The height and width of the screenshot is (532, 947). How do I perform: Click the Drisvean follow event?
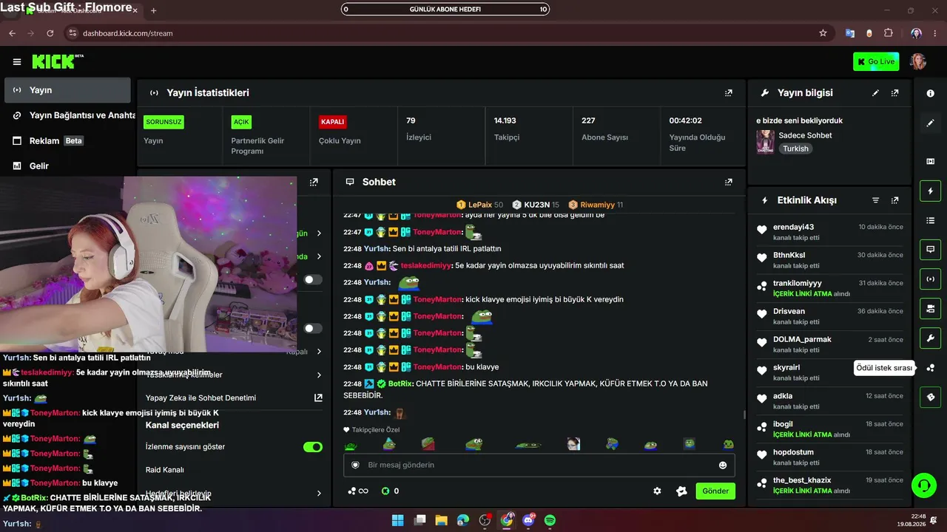click(x=830, y=316)
